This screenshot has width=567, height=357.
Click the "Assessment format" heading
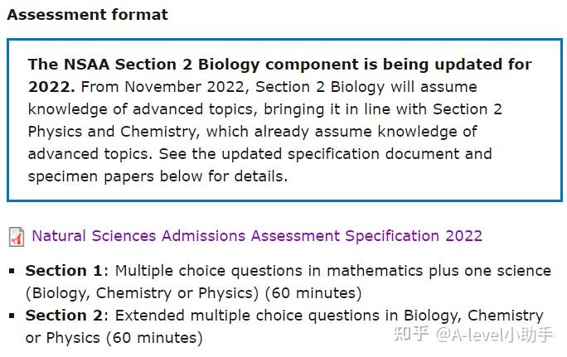click(87, 15)
